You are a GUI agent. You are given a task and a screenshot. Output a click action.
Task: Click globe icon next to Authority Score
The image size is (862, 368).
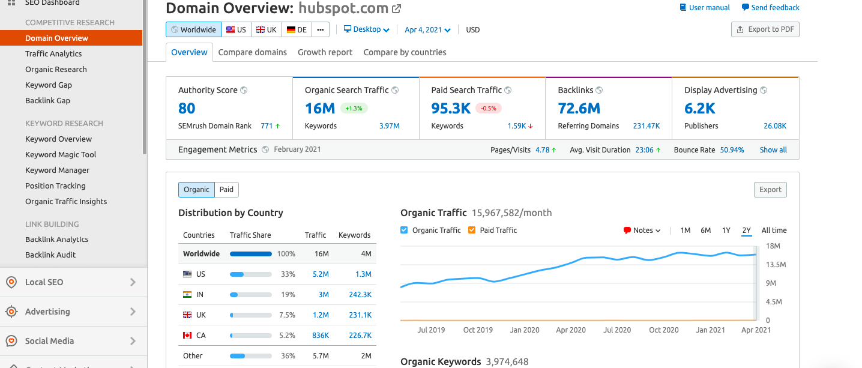[x=244, y=90]
